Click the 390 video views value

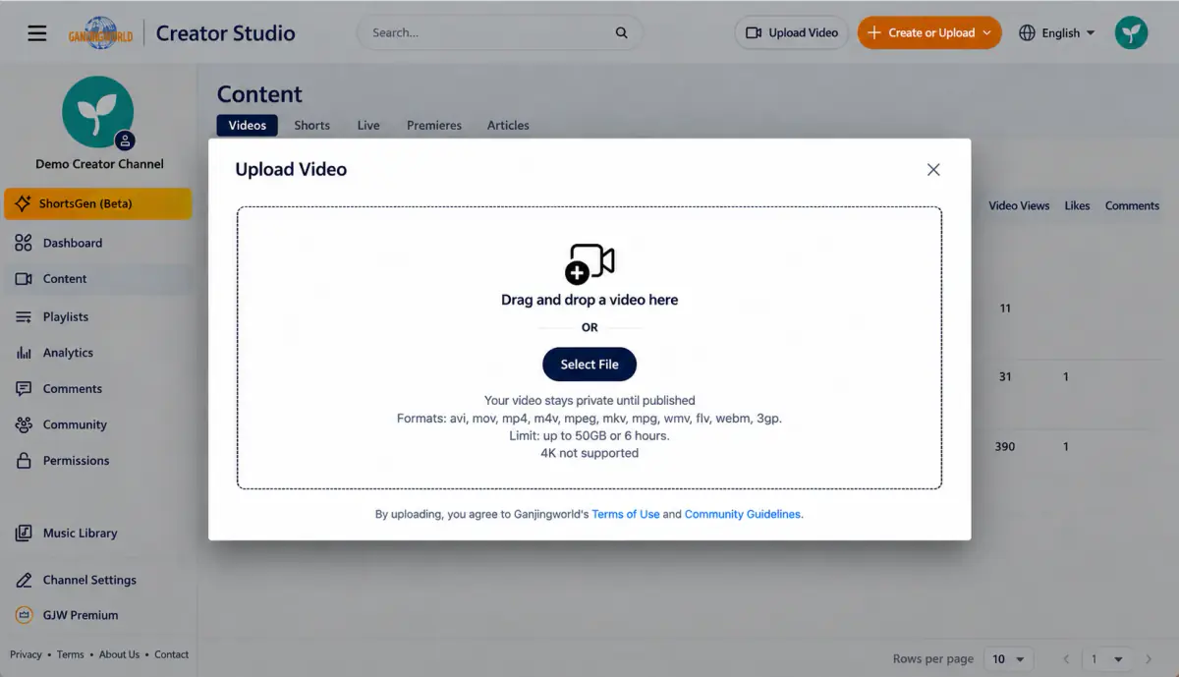[1004, 447]
